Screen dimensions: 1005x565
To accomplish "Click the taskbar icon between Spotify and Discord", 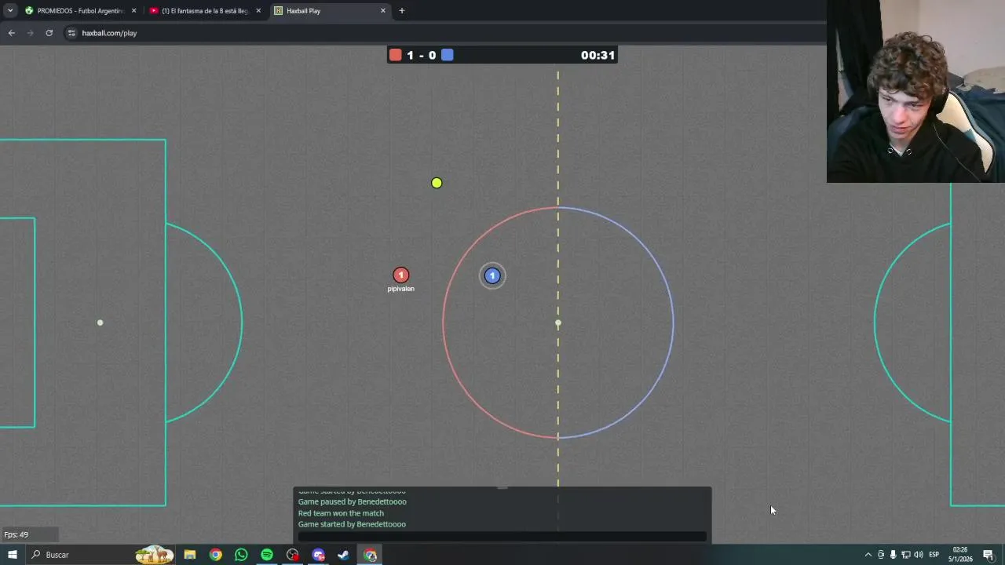I will [x=293, y=555].
